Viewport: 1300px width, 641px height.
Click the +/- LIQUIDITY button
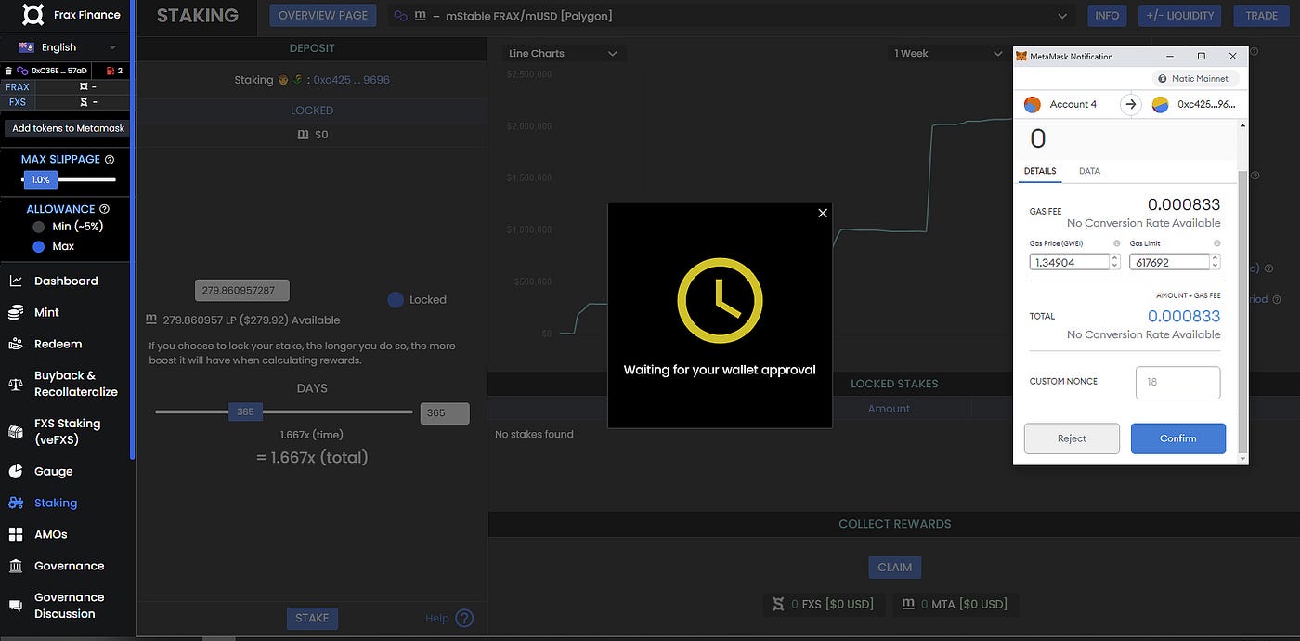click(1180, 16)
